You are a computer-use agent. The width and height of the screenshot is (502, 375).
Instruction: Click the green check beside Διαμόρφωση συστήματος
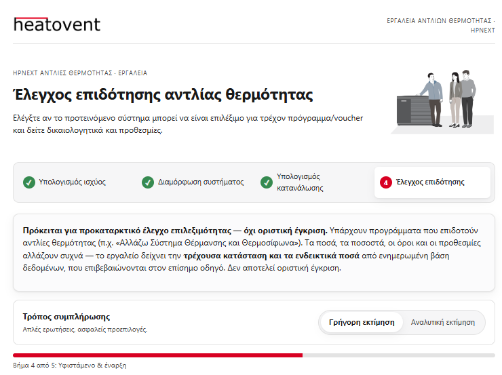(x=148, y=182)
